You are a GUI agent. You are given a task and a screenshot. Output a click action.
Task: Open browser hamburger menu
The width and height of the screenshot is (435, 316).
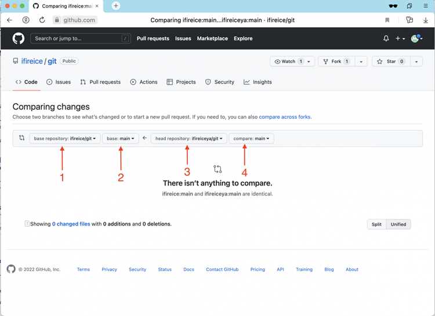tap(425, 6)
